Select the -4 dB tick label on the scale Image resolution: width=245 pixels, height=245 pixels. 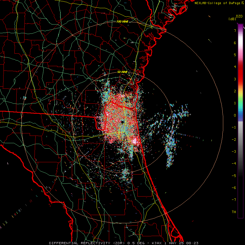coord(234,164)
